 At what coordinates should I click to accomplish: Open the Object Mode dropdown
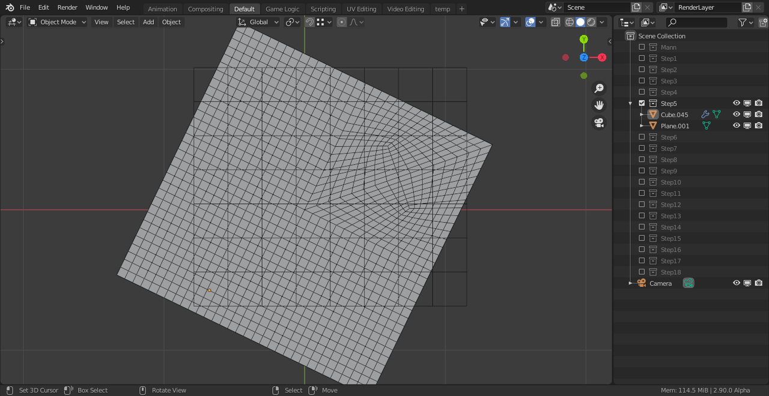point(58,22)
